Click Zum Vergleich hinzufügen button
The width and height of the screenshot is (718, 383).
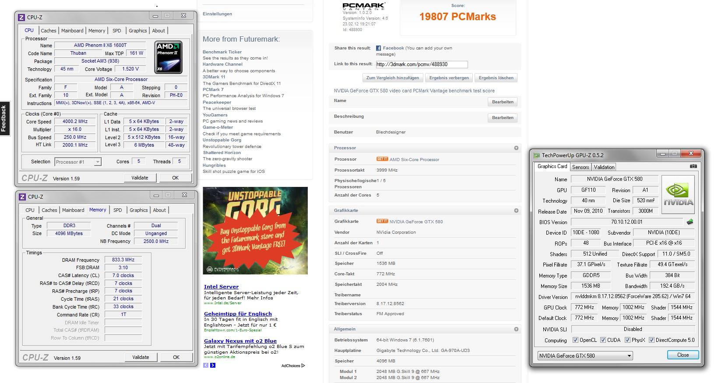click(x=393, y=78)
